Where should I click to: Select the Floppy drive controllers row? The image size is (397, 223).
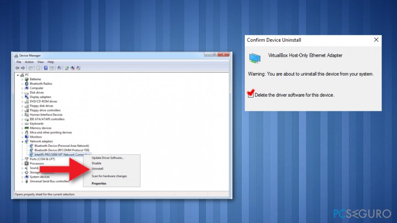coord(45,110)
